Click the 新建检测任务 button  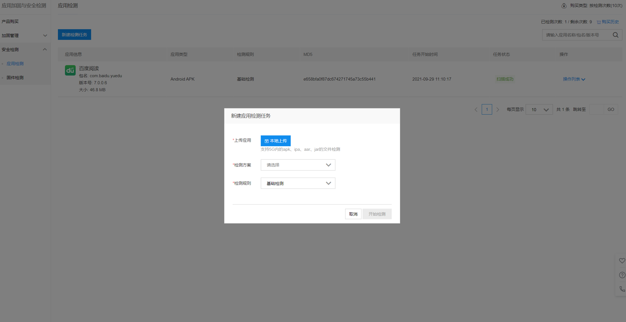pos(75,35)
